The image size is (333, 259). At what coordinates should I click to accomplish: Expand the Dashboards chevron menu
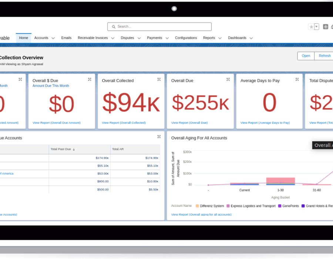251,38
